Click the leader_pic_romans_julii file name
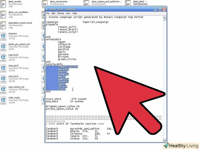The image size is (199, 149). pyautogui.click(x=19, y=44)
